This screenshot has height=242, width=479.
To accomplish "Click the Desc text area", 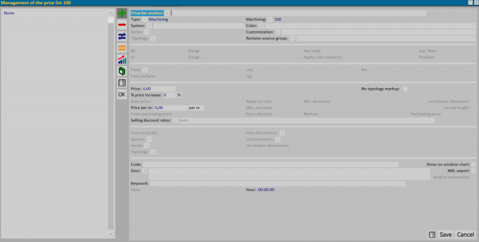I will click(289, 174).
